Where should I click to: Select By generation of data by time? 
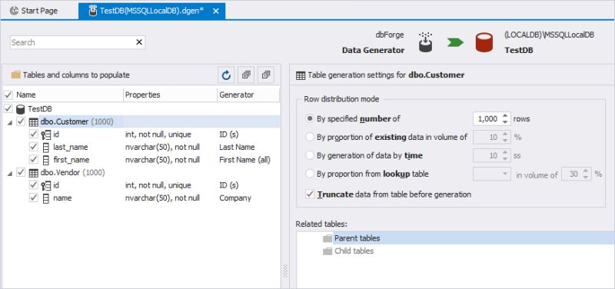pos(310,156)
